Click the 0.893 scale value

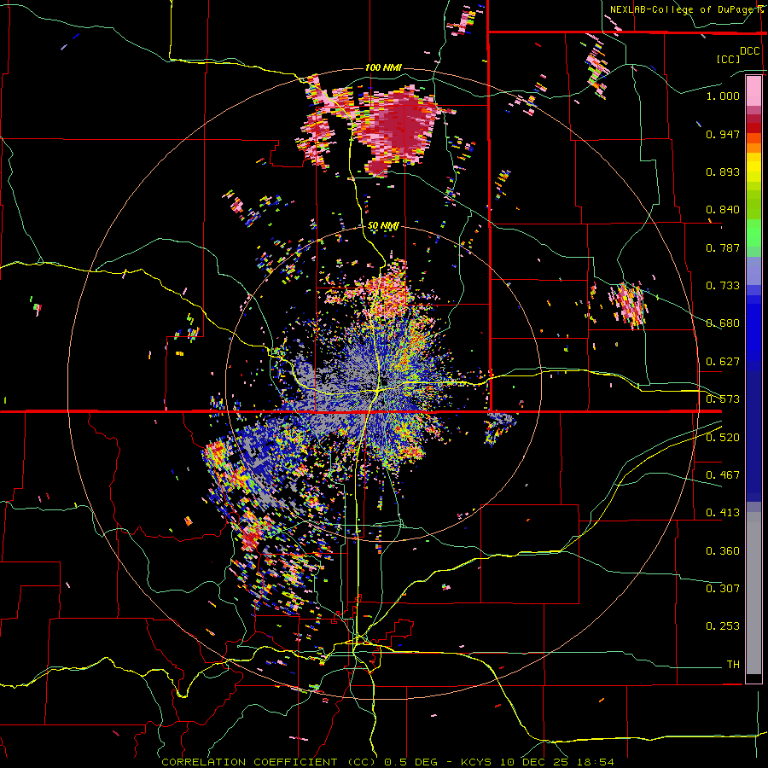[x=723, y=172]
